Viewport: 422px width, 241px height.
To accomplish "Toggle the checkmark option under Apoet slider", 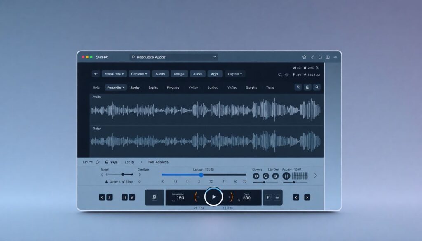I will click(124, 182).
